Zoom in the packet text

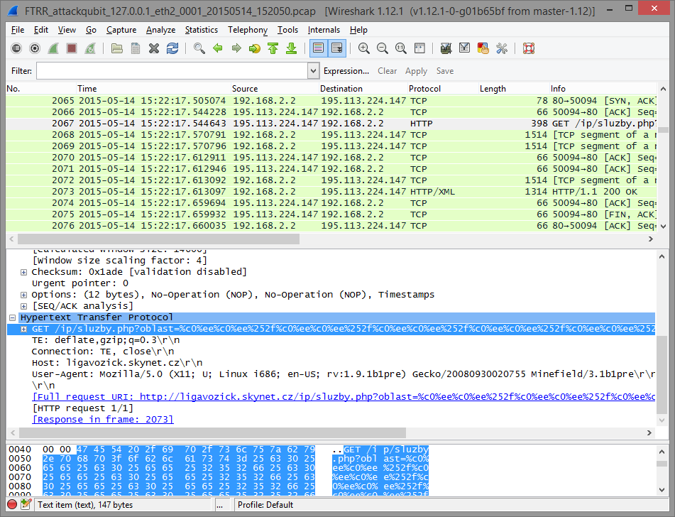363,48
